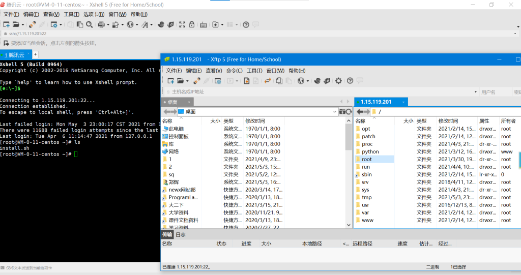Click the keyboard icon in Xshell toolbar
The width and height of the screenshot is (521, 275).
pos(203,24)
